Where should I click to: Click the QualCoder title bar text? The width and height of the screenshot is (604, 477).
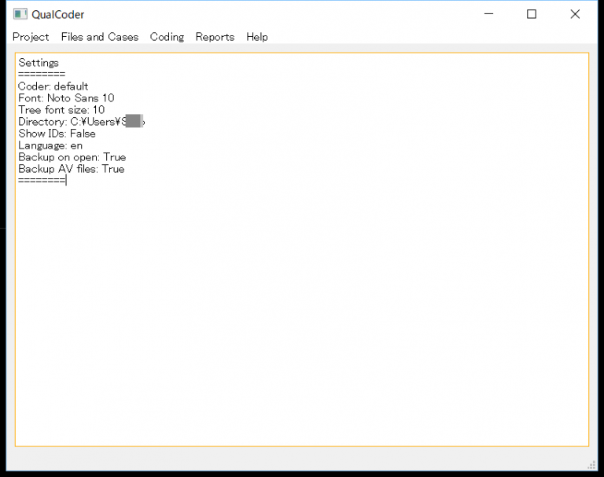(58, 14)
